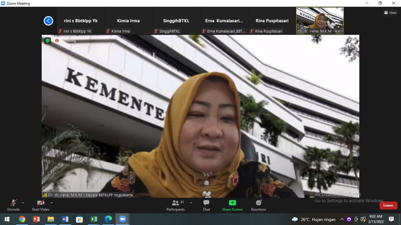Start Video using the camera icon
The height and width of the screenshot is (225, 401).
[x=40, y=206]
